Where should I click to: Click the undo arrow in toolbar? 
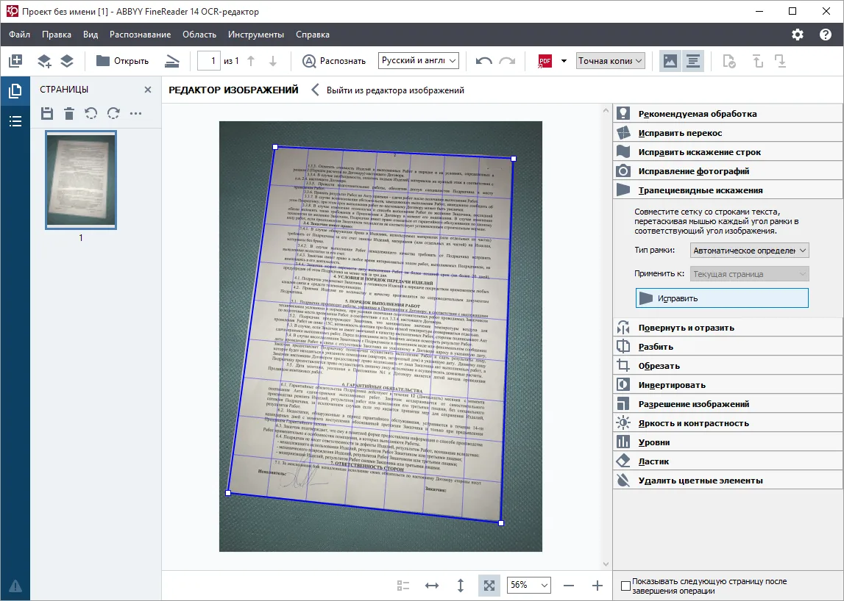coord(484,61)
